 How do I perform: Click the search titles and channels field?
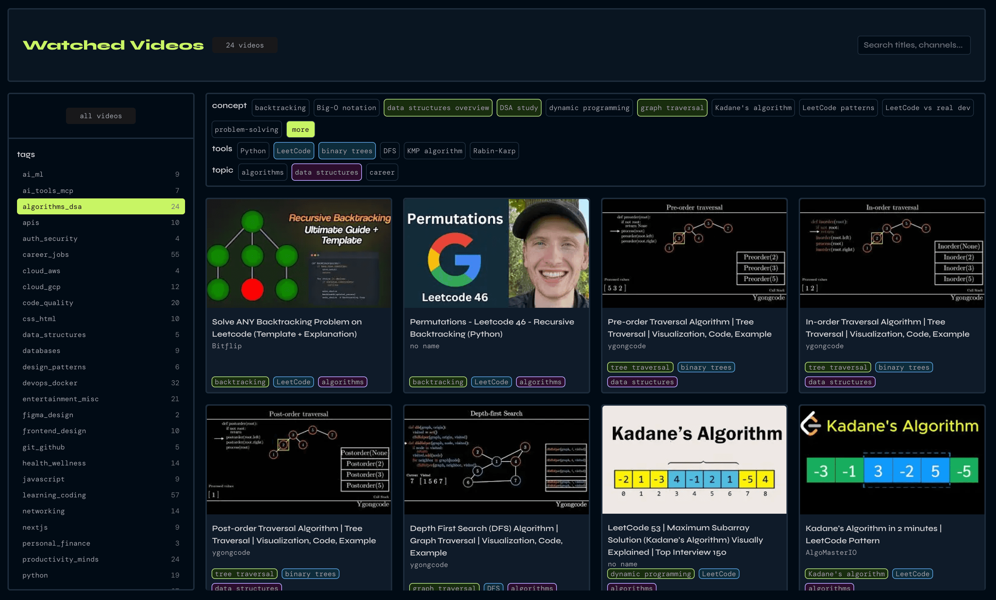914,45
